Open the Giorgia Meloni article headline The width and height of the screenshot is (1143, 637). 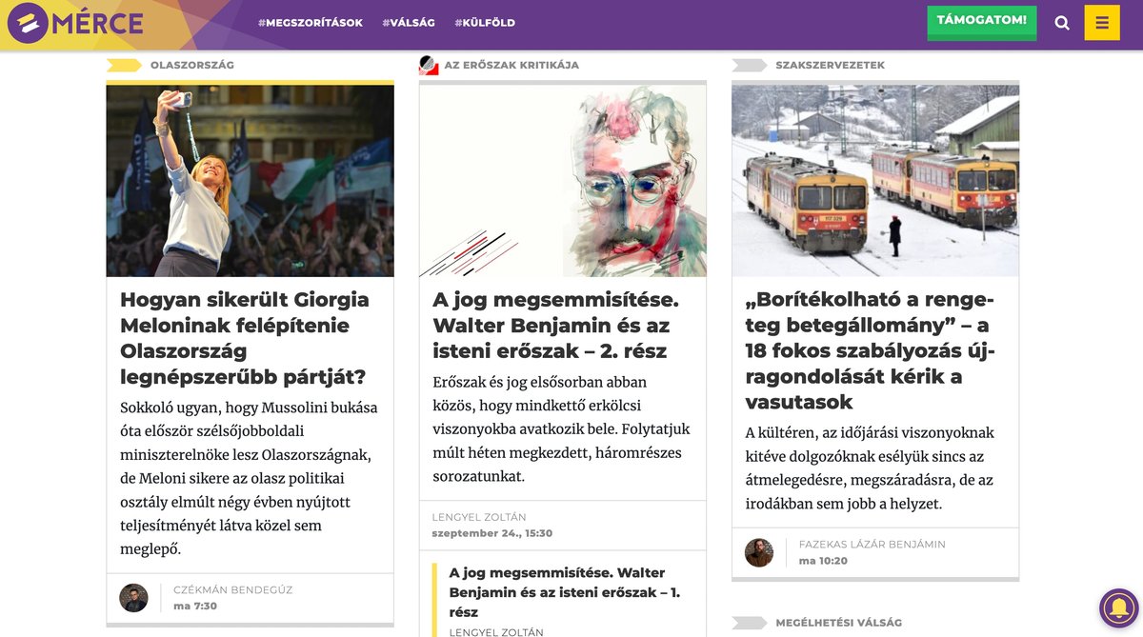[245, 338]
